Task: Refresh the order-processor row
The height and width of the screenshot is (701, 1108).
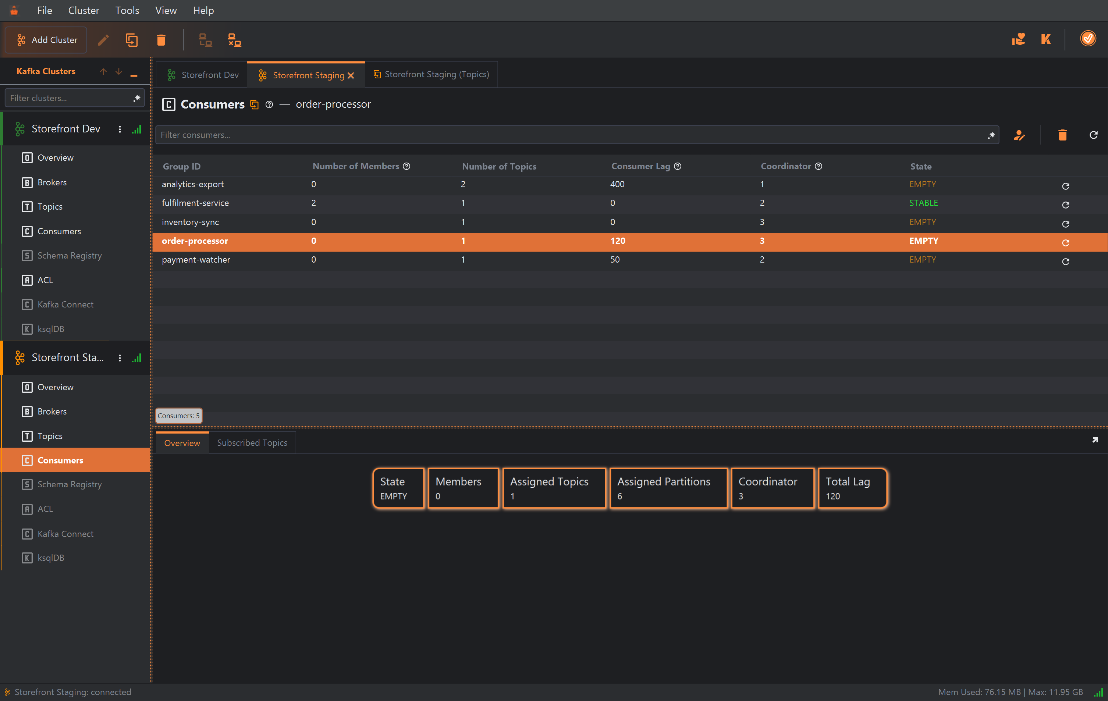Action: click(1066, 242)
